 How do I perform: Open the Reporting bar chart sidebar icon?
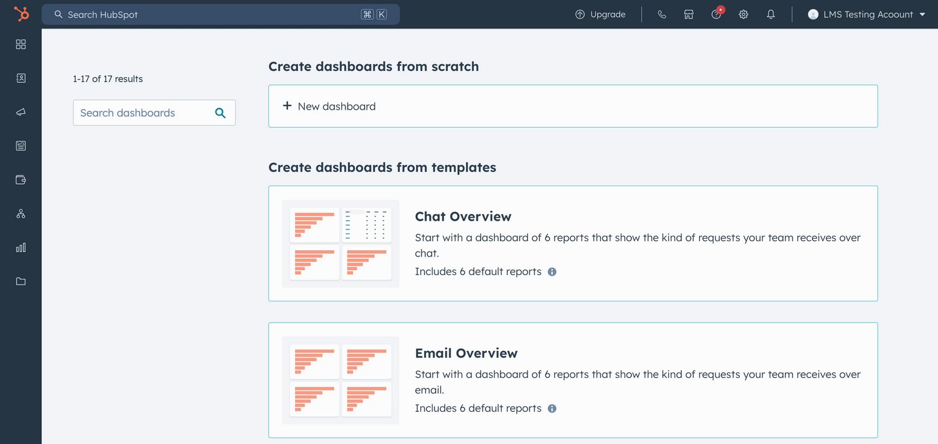click(21, 248)
